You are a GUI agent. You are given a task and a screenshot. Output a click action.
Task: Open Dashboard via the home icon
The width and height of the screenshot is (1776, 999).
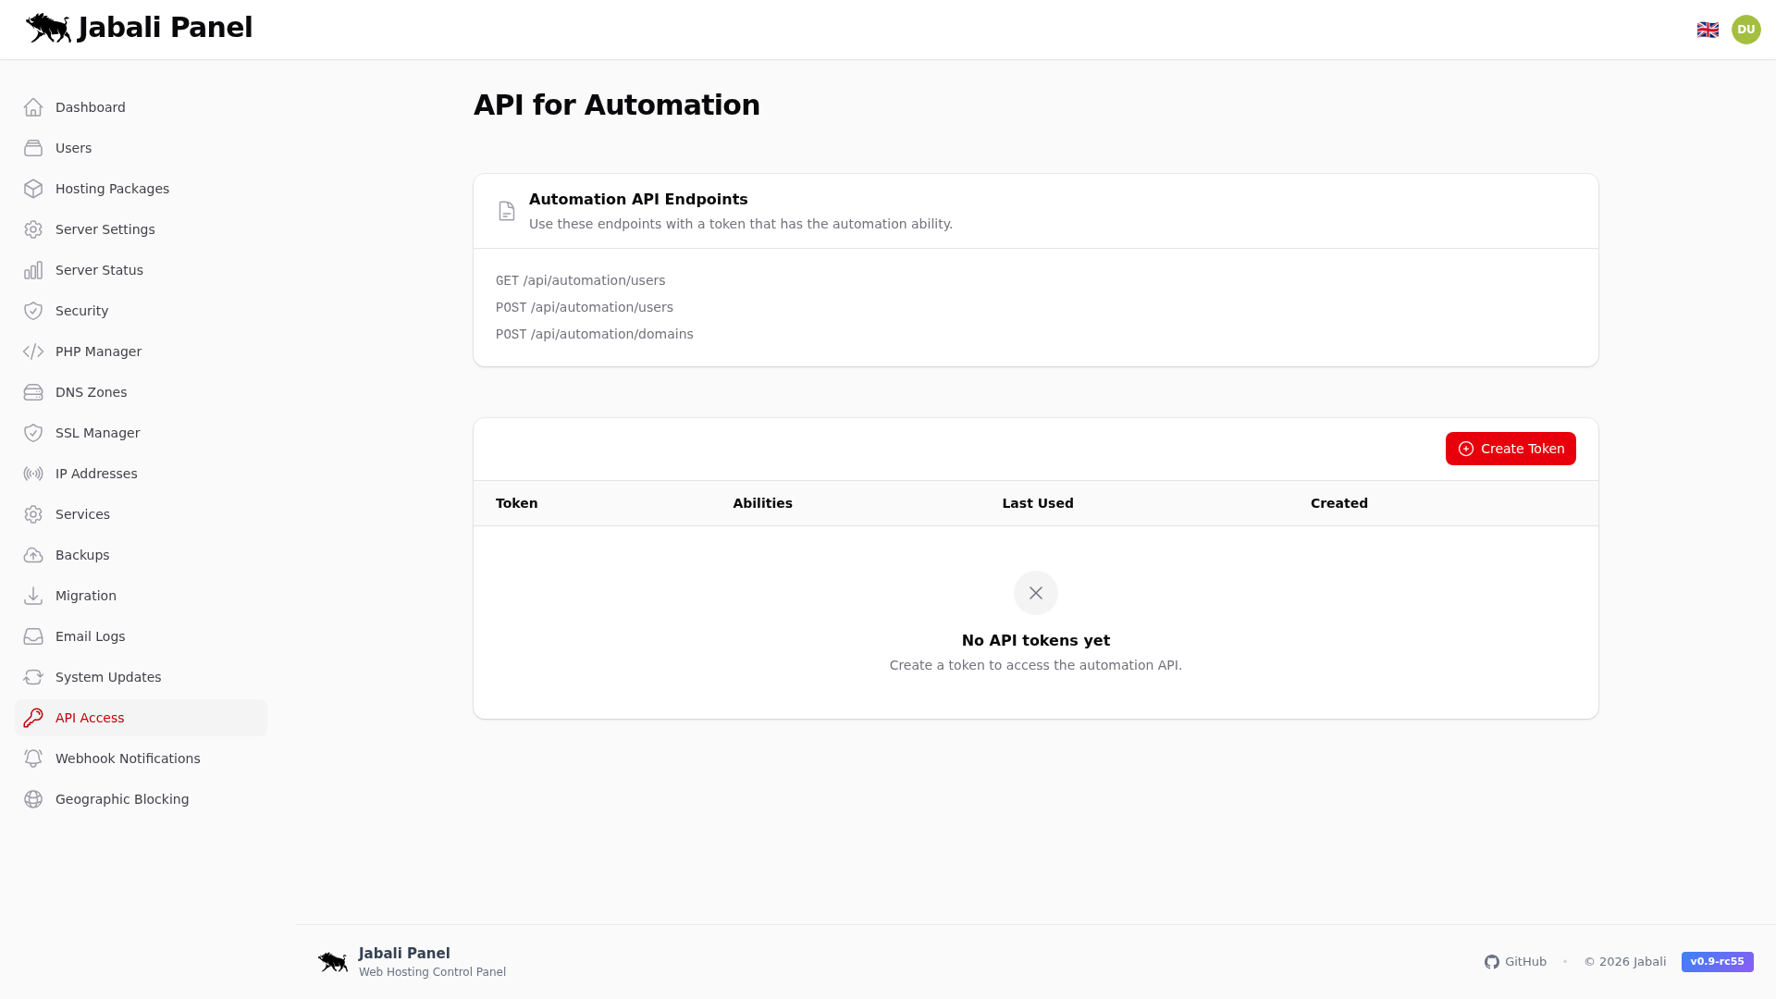[33, 107]
